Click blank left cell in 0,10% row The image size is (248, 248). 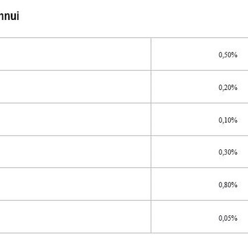pyautogui.click(x=75, y=120)
